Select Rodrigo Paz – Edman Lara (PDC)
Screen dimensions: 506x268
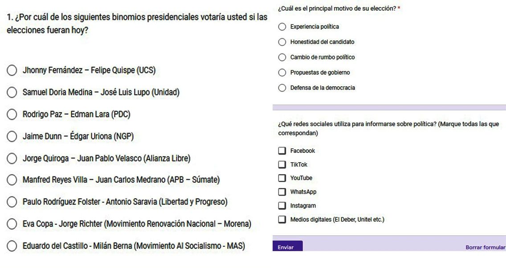click(12, 114)
